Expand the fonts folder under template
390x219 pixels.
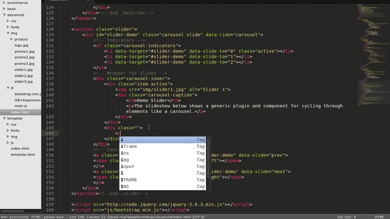click(x=8, y=130)
